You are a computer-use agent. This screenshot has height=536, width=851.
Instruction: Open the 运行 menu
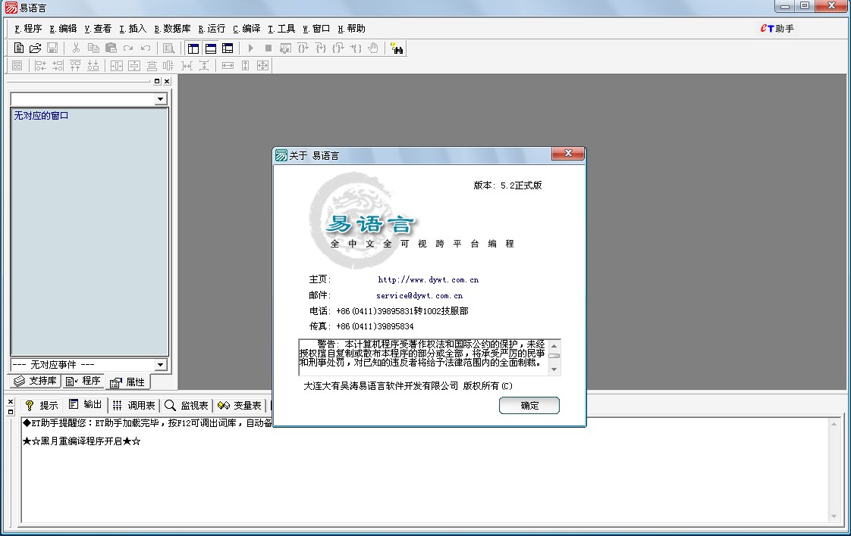pos(212,29)
